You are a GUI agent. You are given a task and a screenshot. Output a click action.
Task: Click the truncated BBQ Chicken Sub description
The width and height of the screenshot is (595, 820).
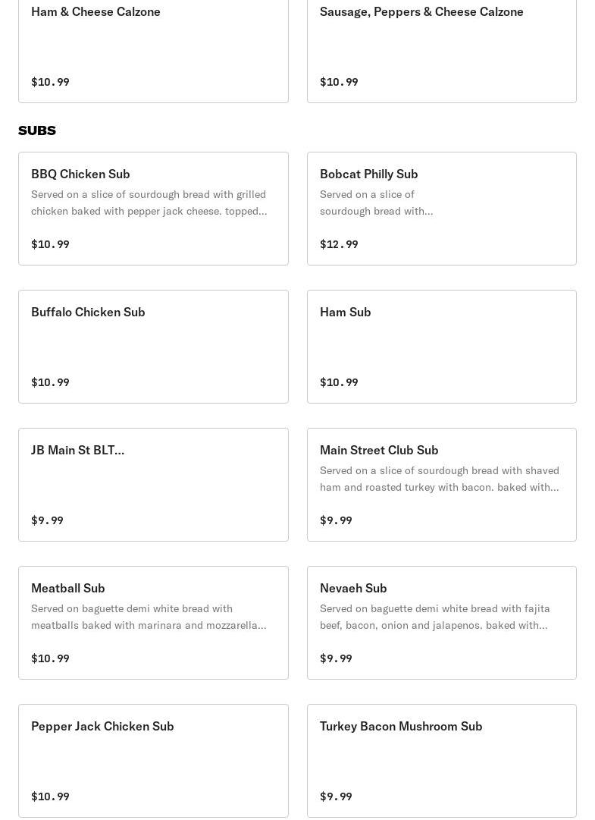(149, 203)
